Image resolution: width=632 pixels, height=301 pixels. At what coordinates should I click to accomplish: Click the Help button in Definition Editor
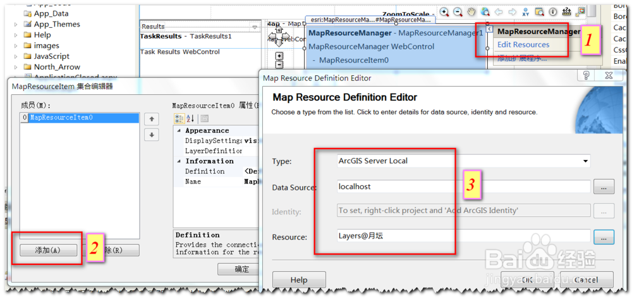point(299,279)
